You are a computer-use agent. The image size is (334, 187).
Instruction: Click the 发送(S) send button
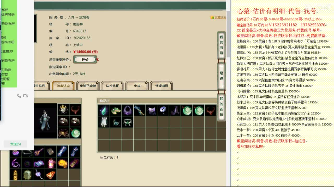(15, 144)
